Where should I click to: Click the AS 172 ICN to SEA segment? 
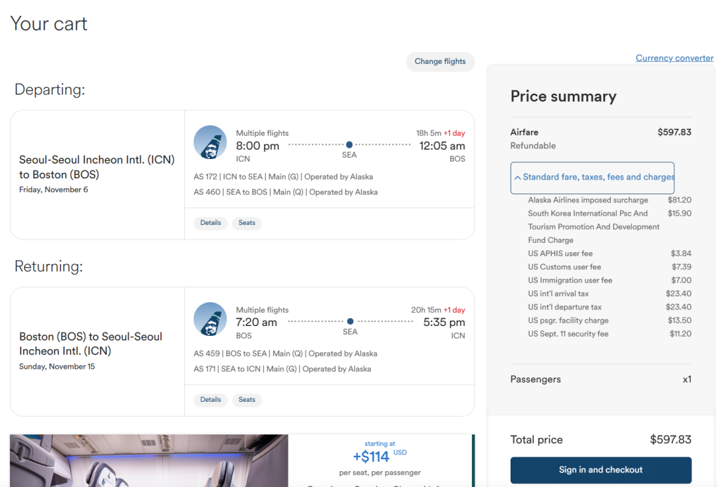[283, 177]
